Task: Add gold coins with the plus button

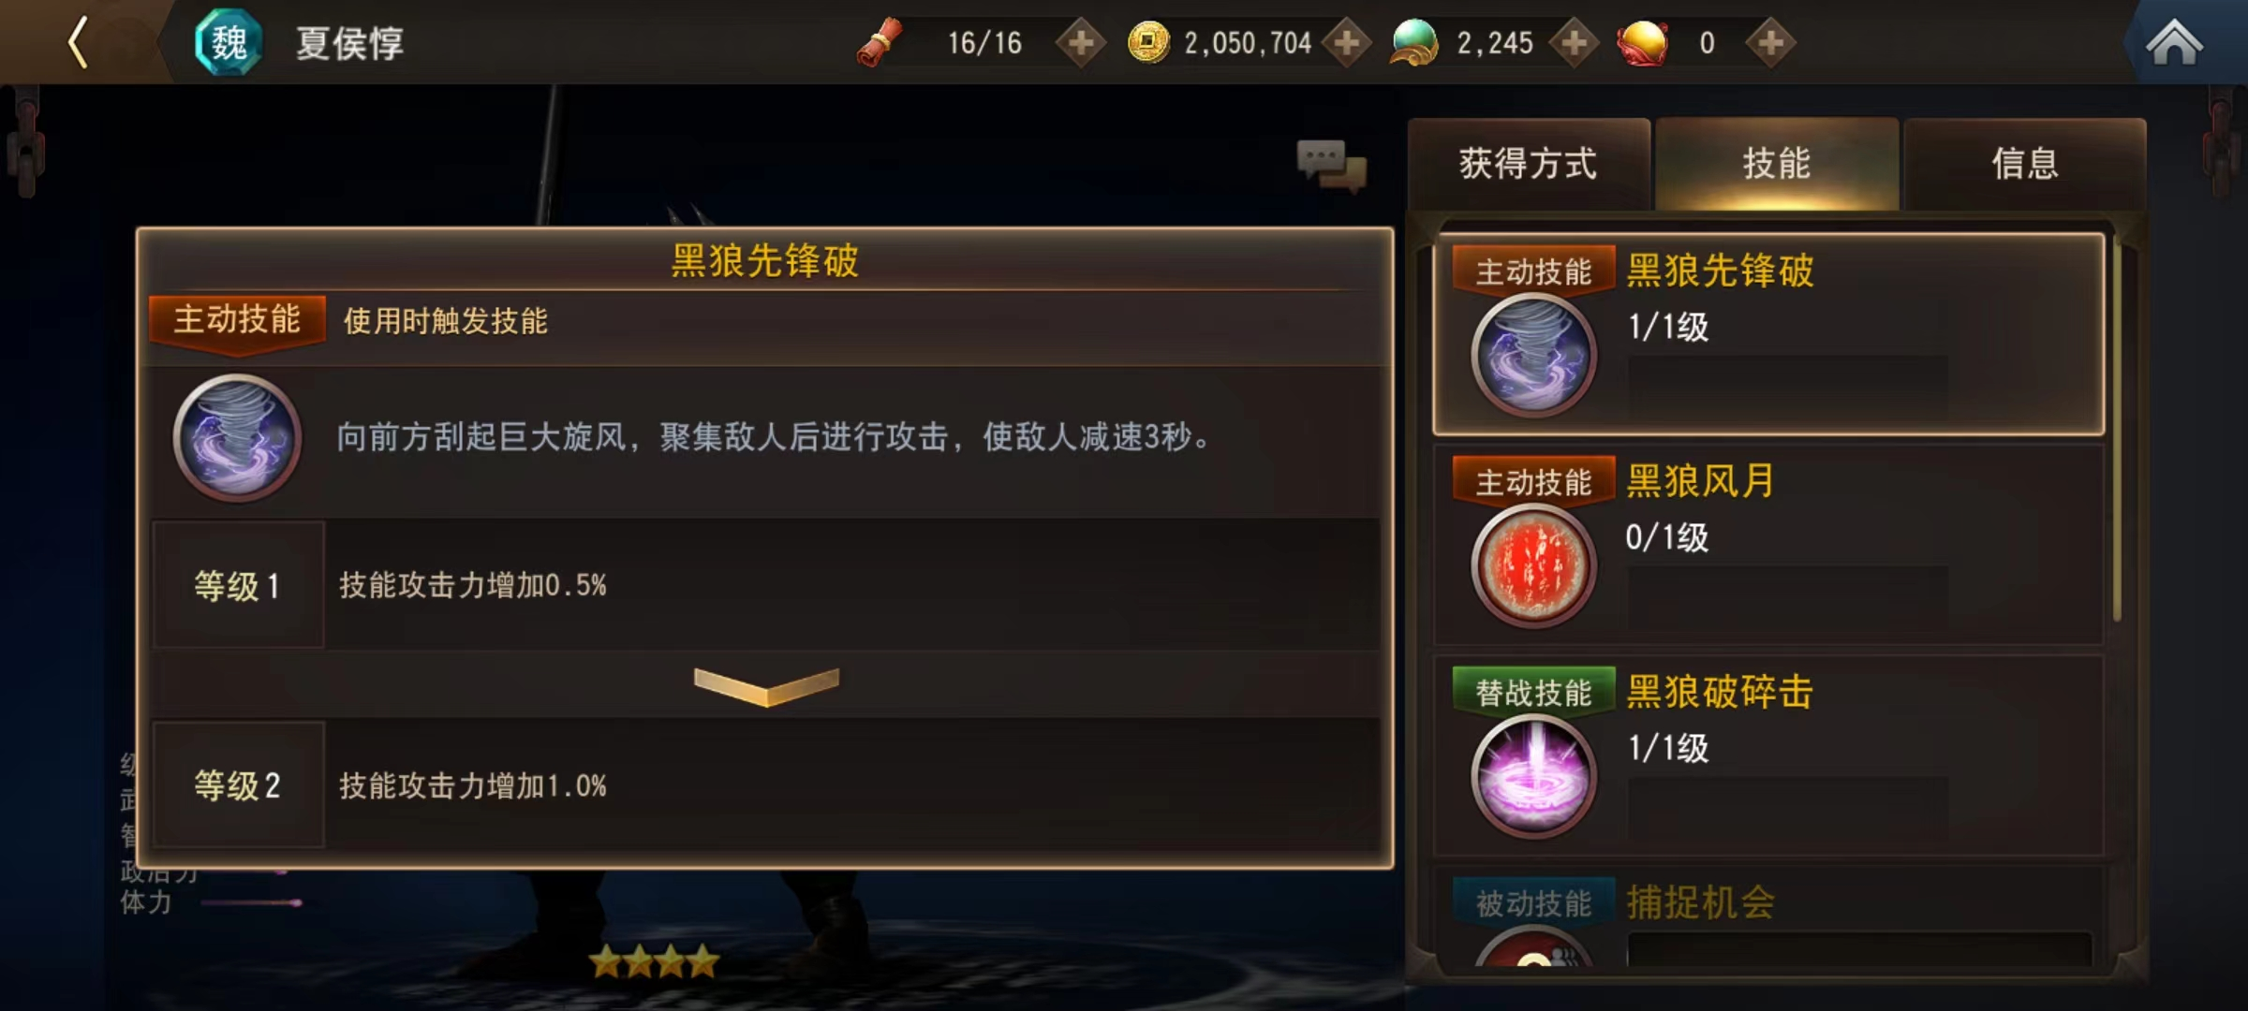Action: pyautogui.click(x=1347, y=43)
